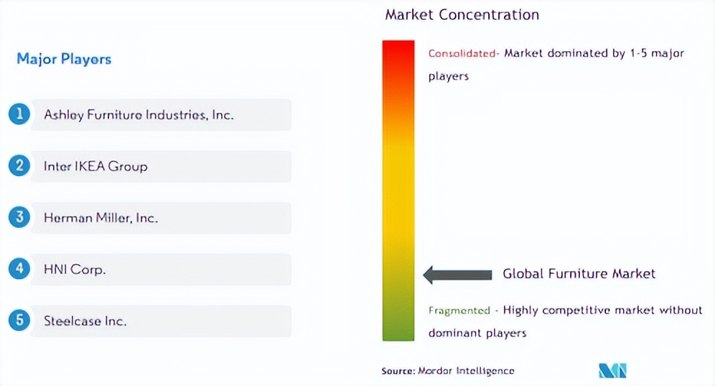Click the red top of the concentration bar
715x386 pixels.
tap(398, 54)
